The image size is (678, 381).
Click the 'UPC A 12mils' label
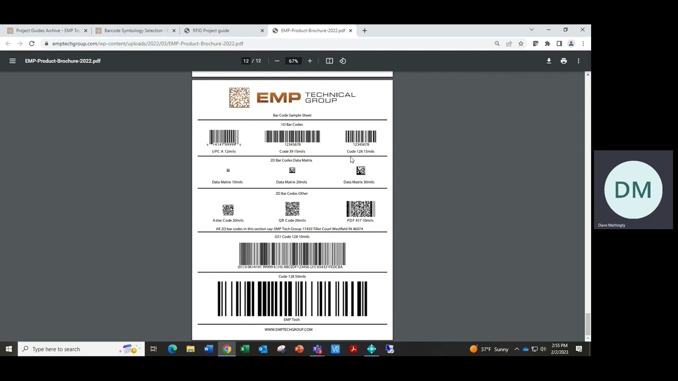coord(224,151)
